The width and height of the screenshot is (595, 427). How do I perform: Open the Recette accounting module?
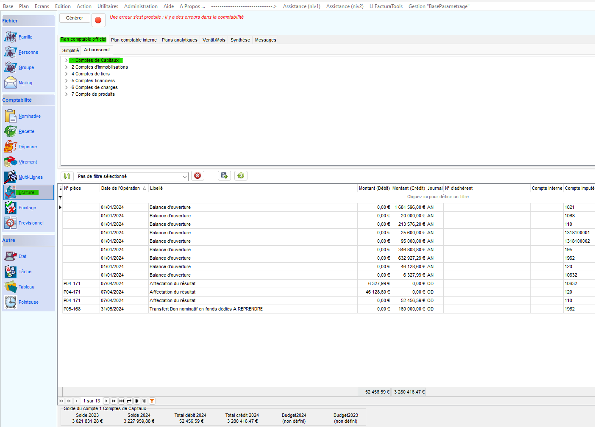pos(26,132)
